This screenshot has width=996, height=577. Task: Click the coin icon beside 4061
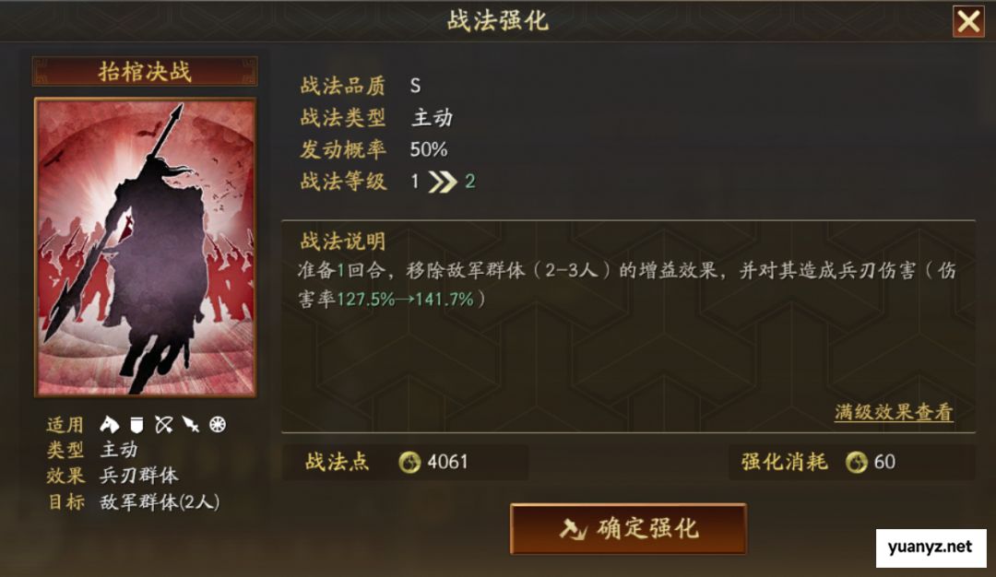coord(409,462)
